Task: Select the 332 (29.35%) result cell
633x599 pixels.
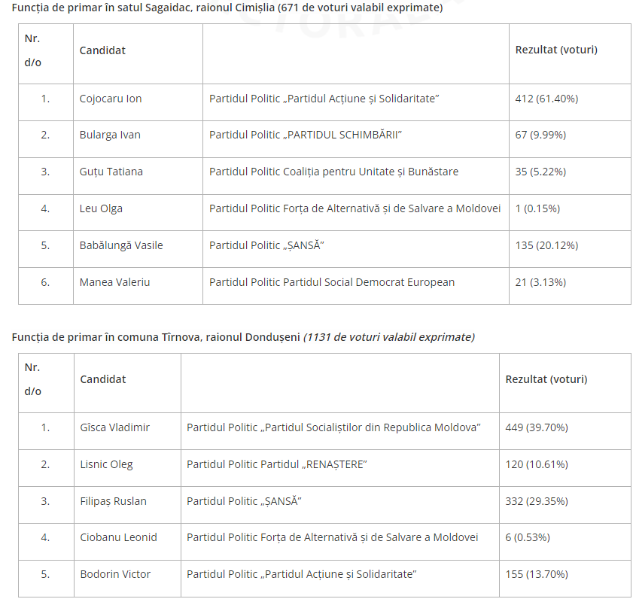Action: tap(537, 501)
